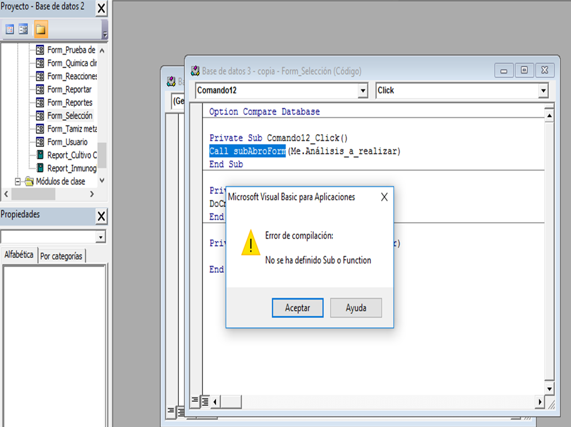Select Form_Selección item in project tree
This screenshot has width=571, height=427.
(70, 115)
